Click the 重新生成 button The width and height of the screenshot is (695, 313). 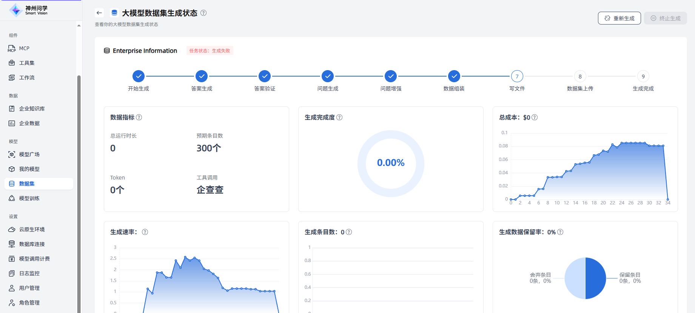619,18
